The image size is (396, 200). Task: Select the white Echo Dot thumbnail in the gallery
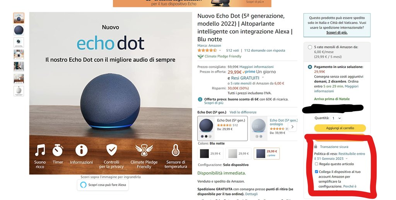coord(19,91)
